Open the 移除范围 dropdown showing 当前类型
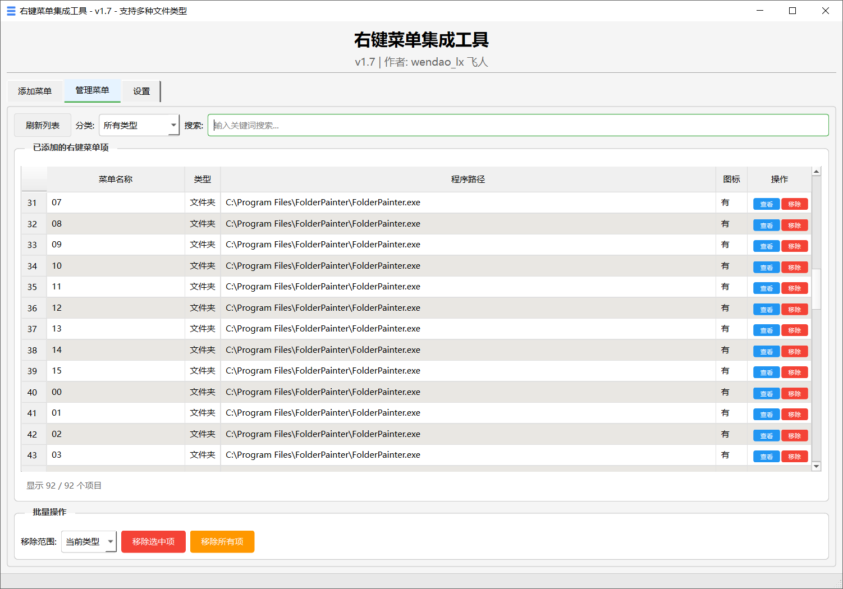The height and width of the screenshot is (589, 843). [x=88, y=541]
